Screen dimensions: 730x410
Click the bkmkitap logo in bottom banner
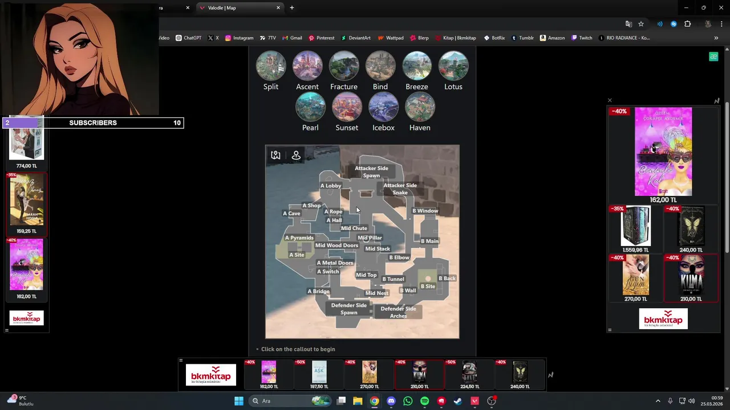point(211,375)
